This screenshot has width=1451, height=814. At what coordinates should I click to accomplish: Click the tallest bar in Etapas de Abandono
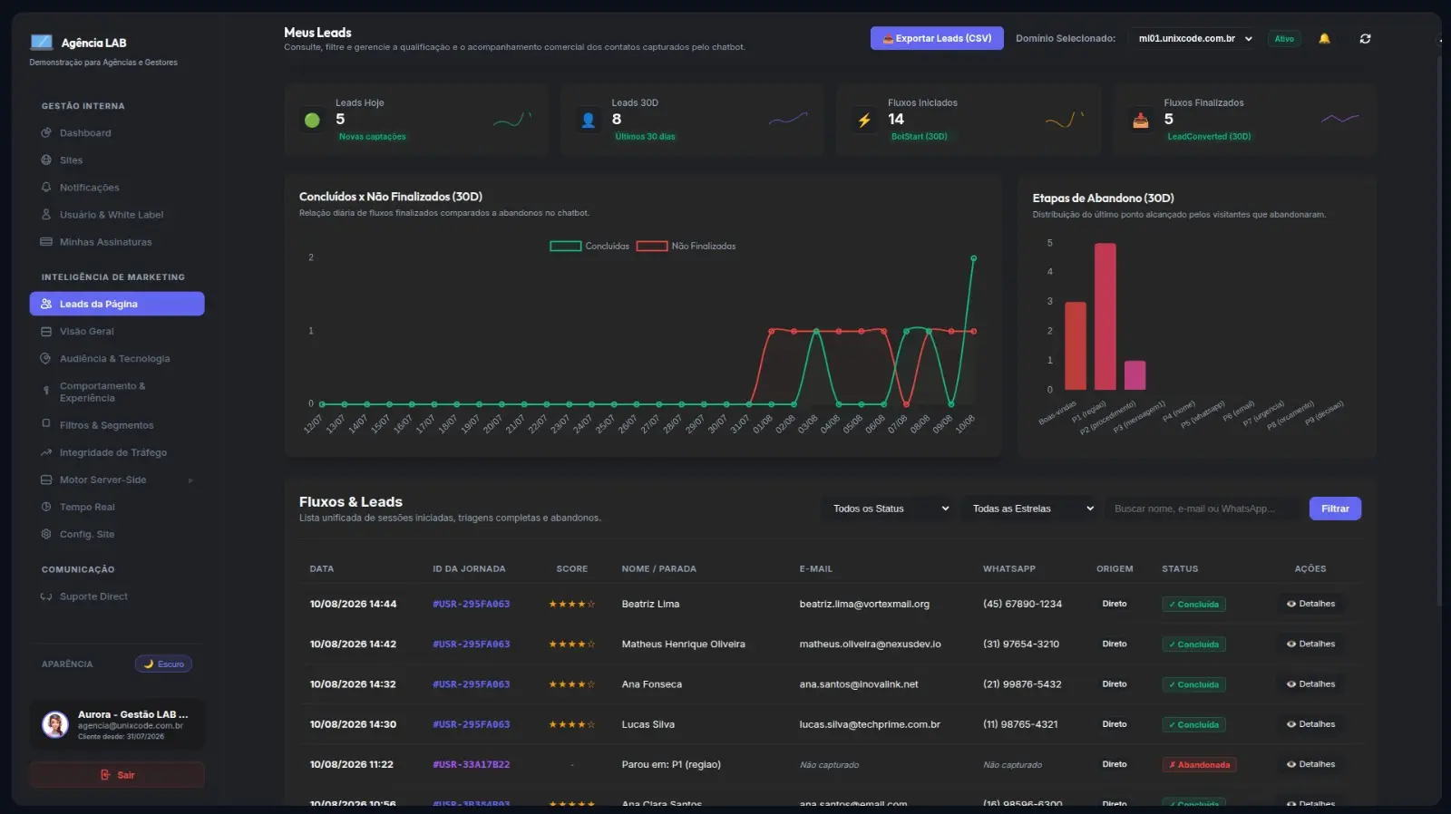[1105, 316]
